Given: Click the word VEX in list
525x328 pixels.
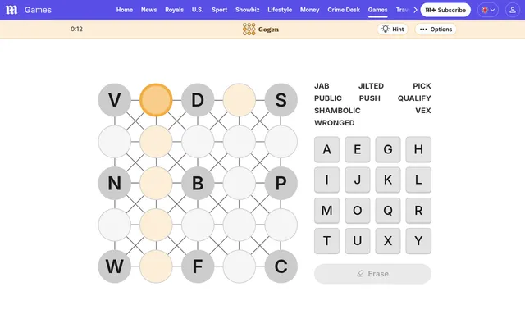Looking at the screenshot, I should coord(423,111).
